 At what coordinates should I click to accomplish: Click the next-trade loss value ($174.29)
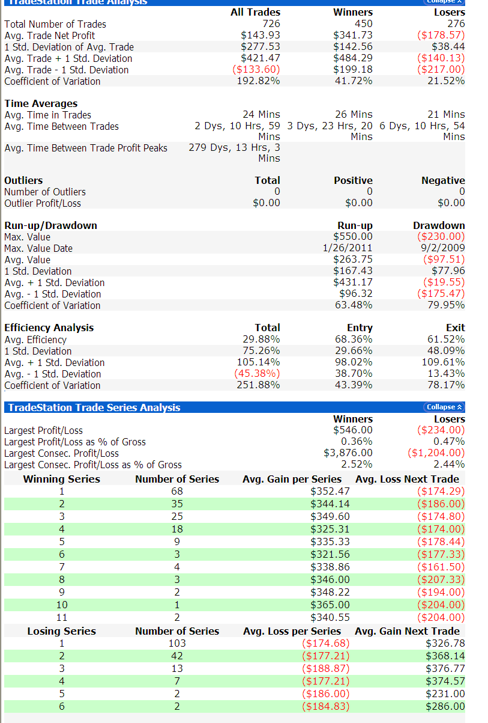coord(441,492)
